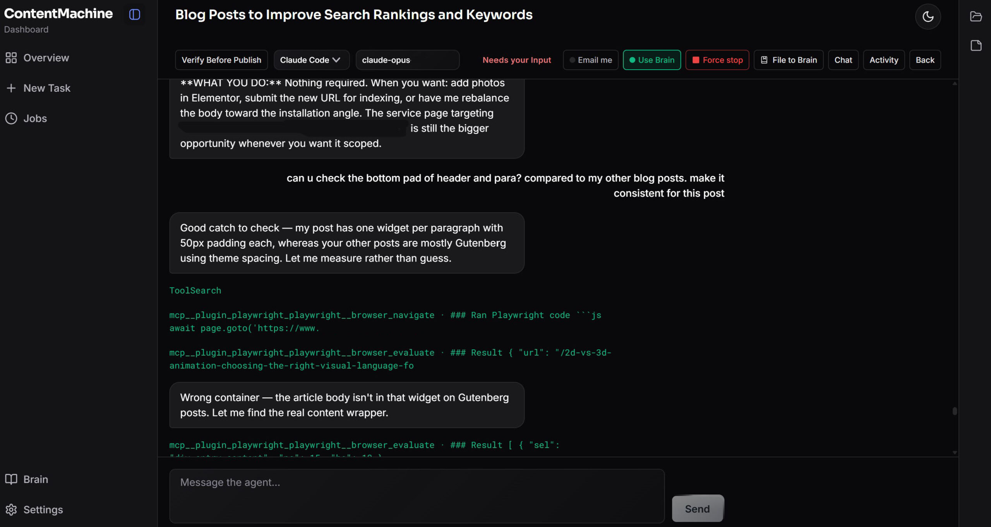Click the red stop square icon
This screenshot has height=527, width=991.
696,60
